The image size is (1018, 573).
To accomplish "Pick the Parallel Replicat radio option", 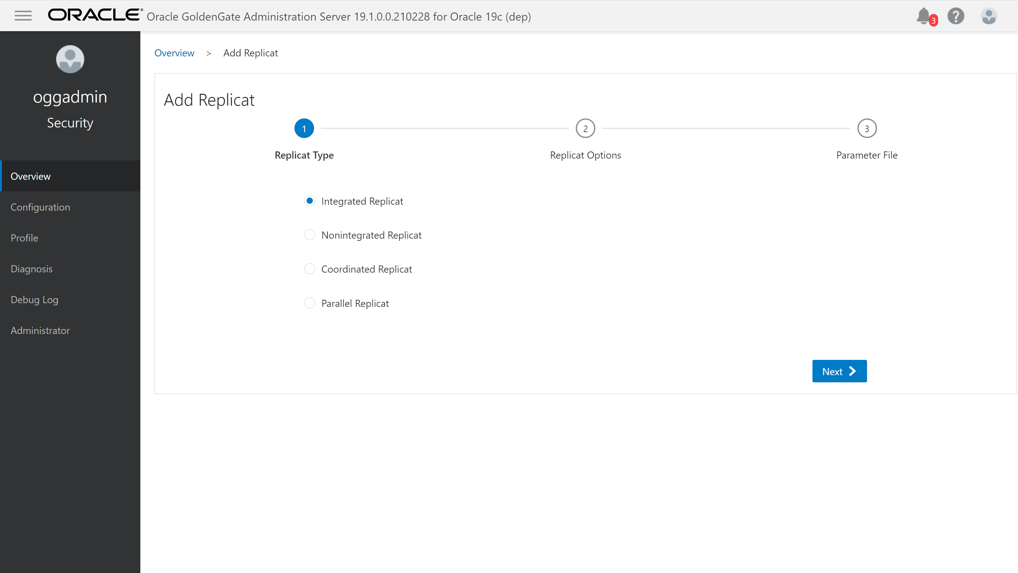I will [309, 303].
